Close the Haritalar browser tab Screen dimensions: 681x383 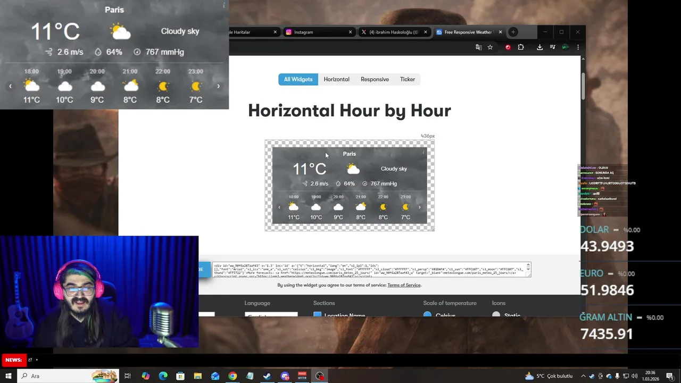click(275, 32)
